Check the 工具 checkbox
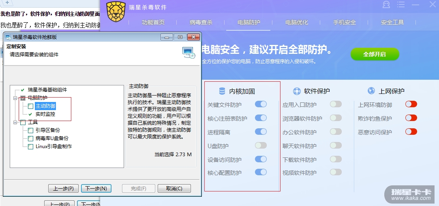This screenshot has height=206, width=439. pos(23,122)
